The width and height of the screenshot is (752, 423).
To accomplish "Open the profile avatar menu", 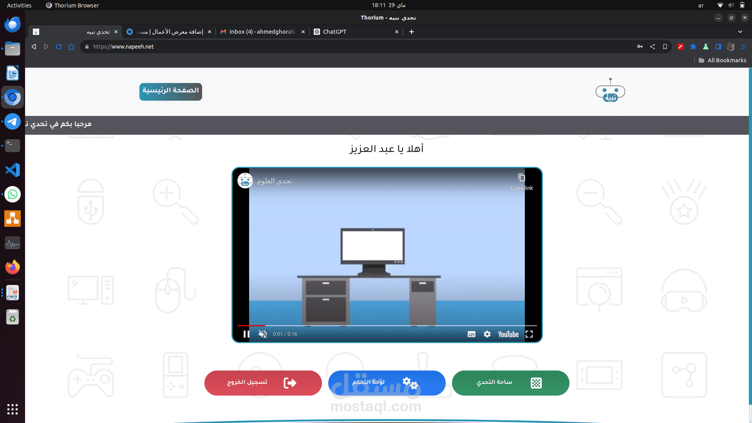I will coord(731,47).
